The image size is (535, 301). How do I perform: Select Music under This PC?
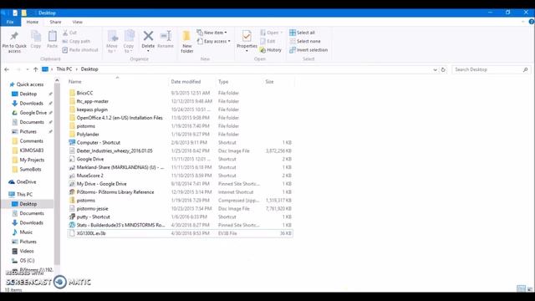coord(23,232)
